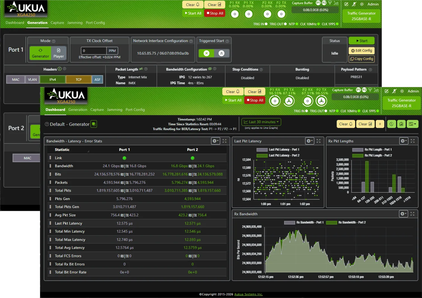
Task: Click the edit pencil icon in Dashboard window header
Action: pyautogui.click(x=386, y=91)
